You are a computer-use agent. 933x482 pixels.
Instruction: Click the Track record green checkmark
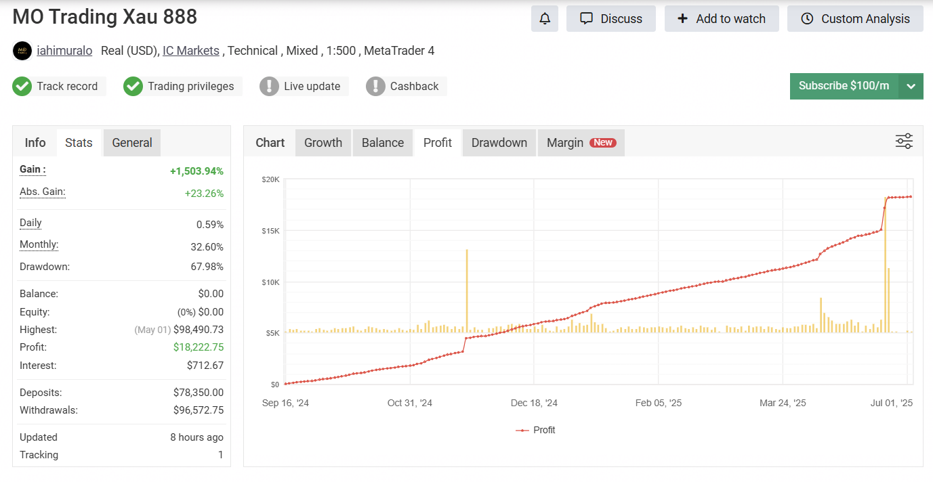(22, 87)
